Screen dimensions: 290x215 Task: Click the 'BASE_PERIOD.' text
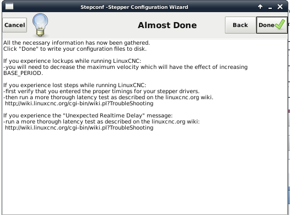(x=23, y=73)
